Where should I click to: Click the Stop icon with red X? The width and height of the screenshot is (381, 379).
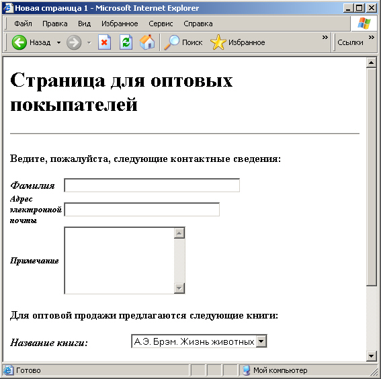pos(104,42)
